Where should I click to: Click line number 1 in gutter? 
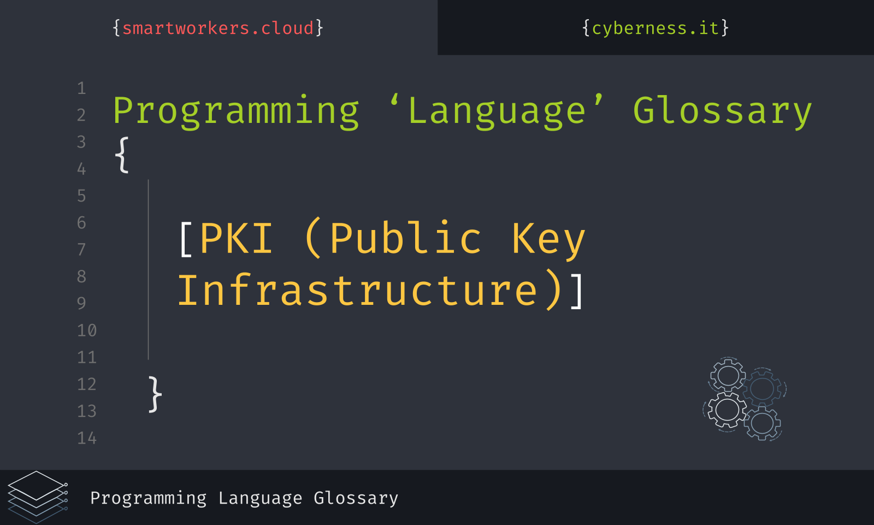point(81,89)
